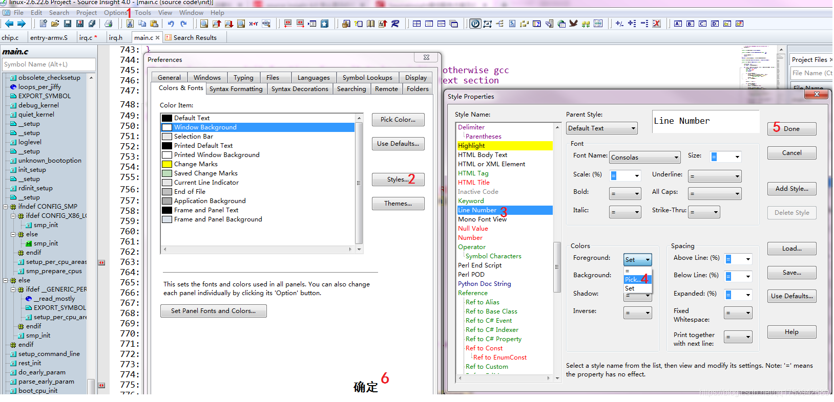Open the Strike-Thru dropdown

point(704,212)
